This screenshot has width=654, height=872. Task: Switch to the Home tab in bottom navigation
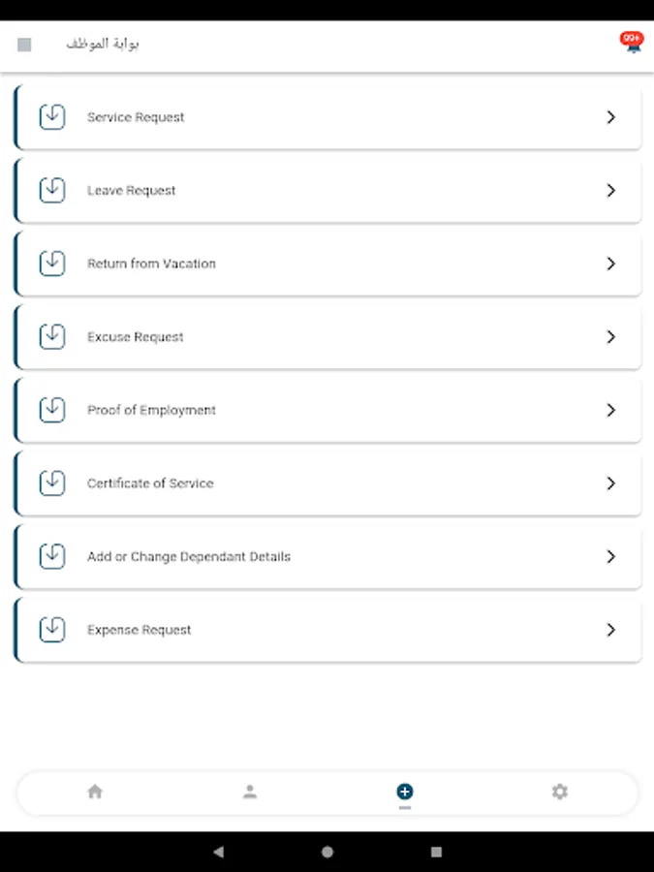coord(95,792)
